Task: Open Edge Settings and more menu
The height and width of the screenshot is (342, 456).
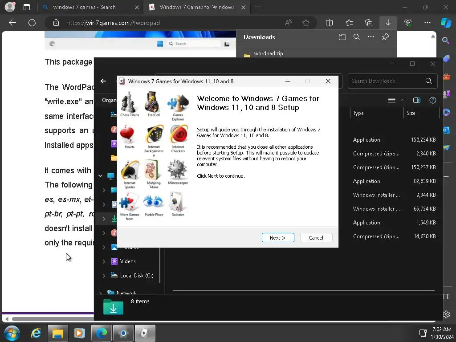Action: (427, 23)
